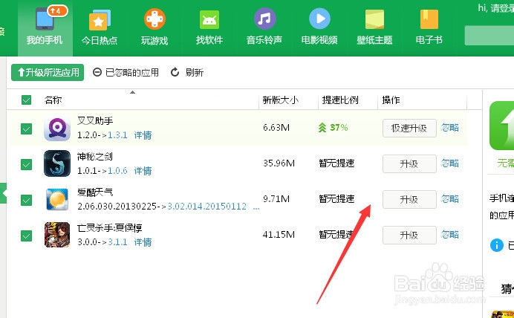Open 详情 link for 亡灵杀手:夏侯惇

(143, 242)
